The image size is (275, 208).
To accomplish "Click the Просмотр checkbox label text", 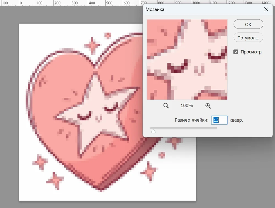I will pyautogui.click(x=251, y=52).
